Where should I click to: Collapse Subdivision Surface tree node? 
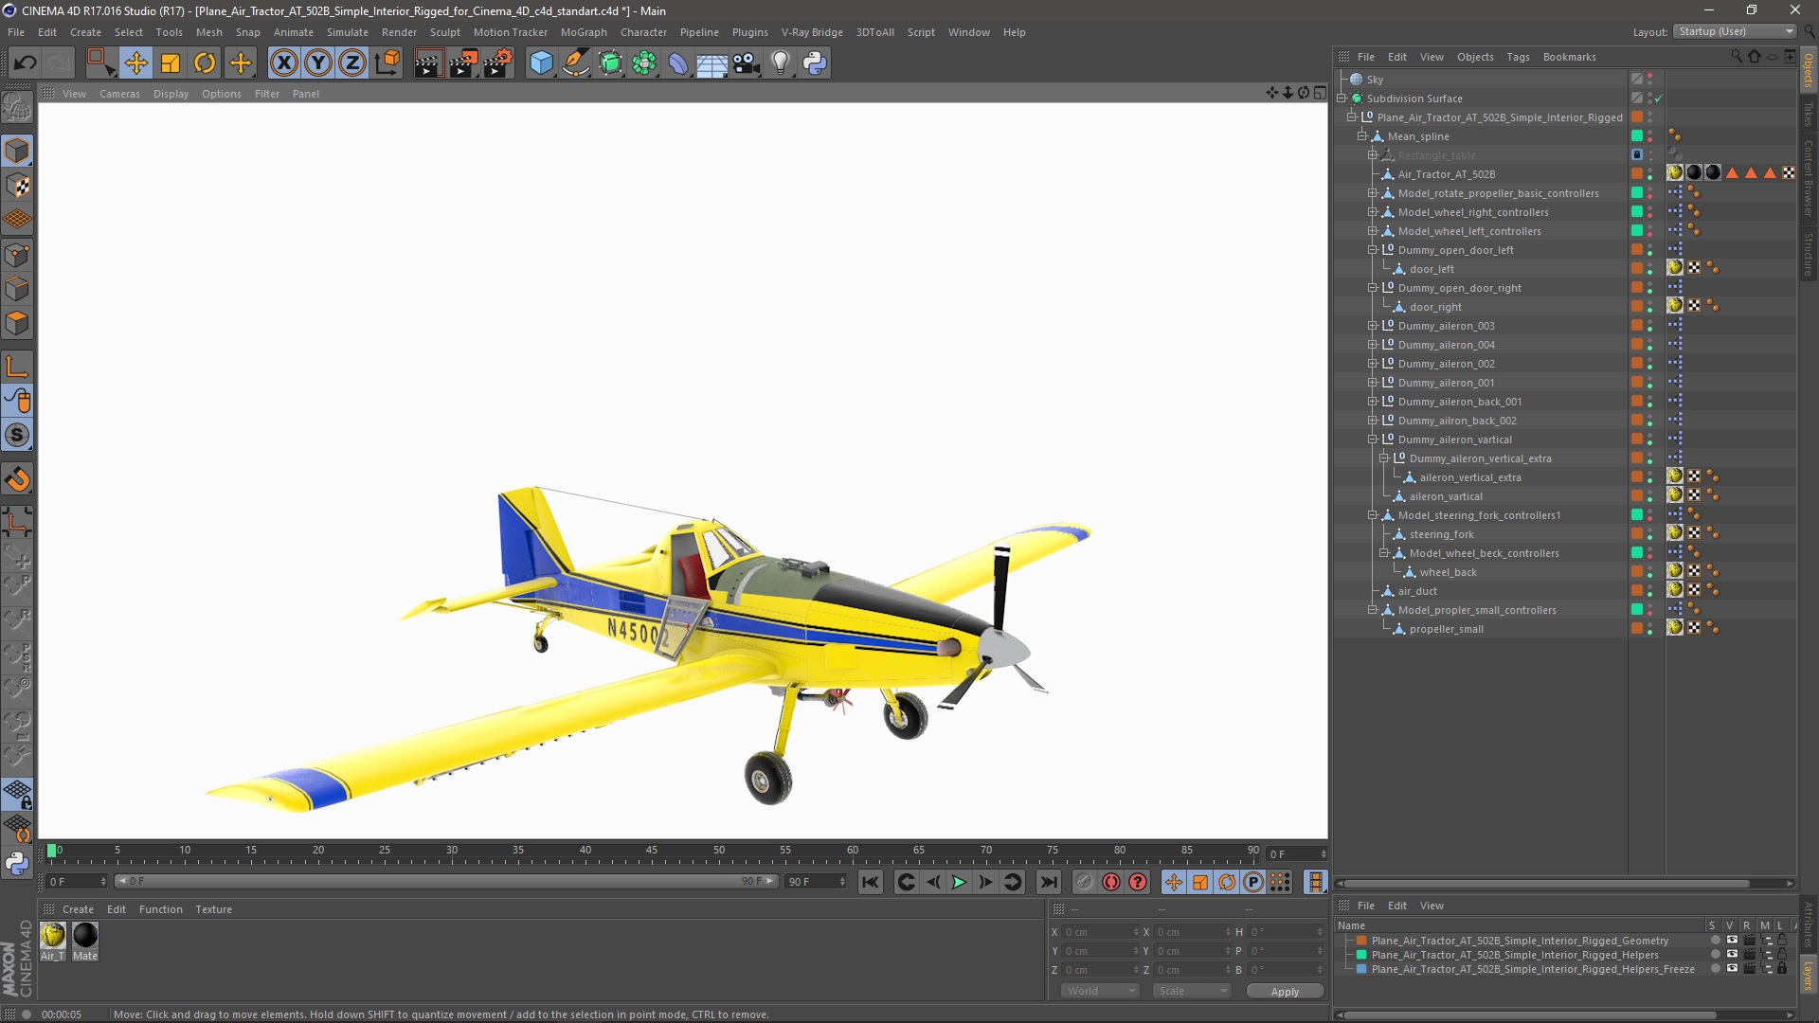[x=1342, y=99]
